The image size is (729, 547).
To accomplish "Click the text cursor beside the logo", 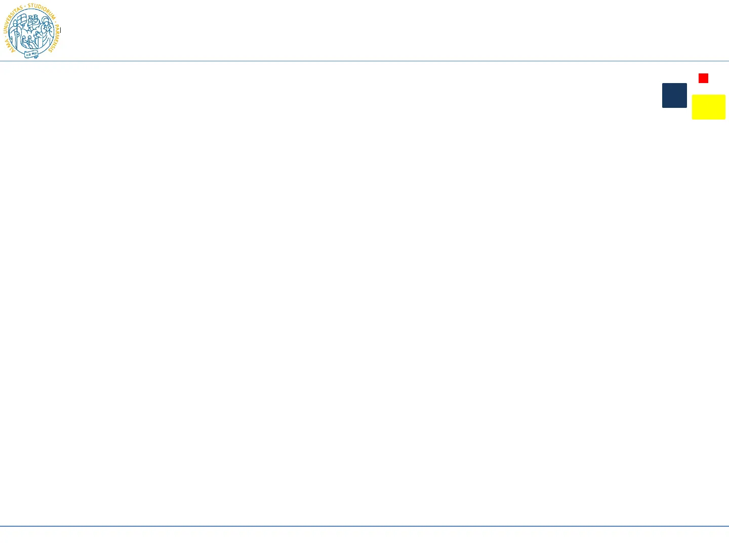I will (60, 30).
